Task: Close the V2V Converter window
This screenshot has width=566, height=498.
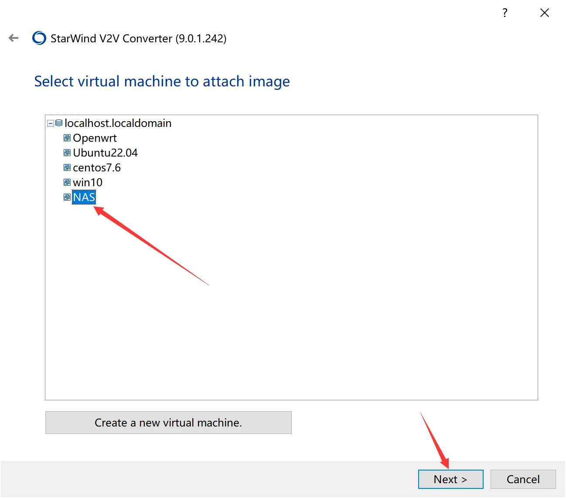Action: (545, 13)
